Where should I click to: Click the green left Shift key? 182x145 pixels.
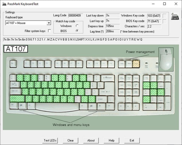coord(17,99)
